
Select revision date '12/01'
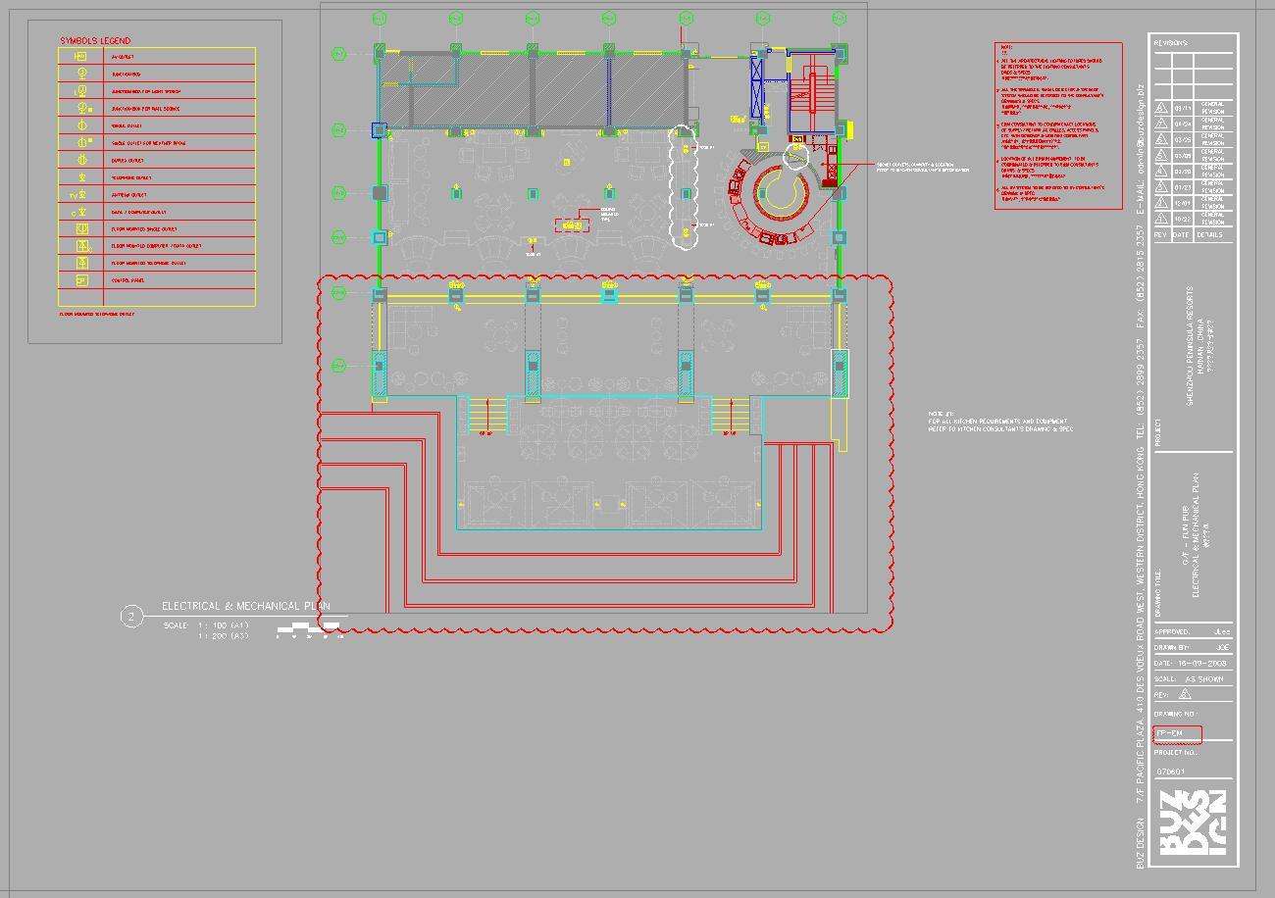(1183, 203)
